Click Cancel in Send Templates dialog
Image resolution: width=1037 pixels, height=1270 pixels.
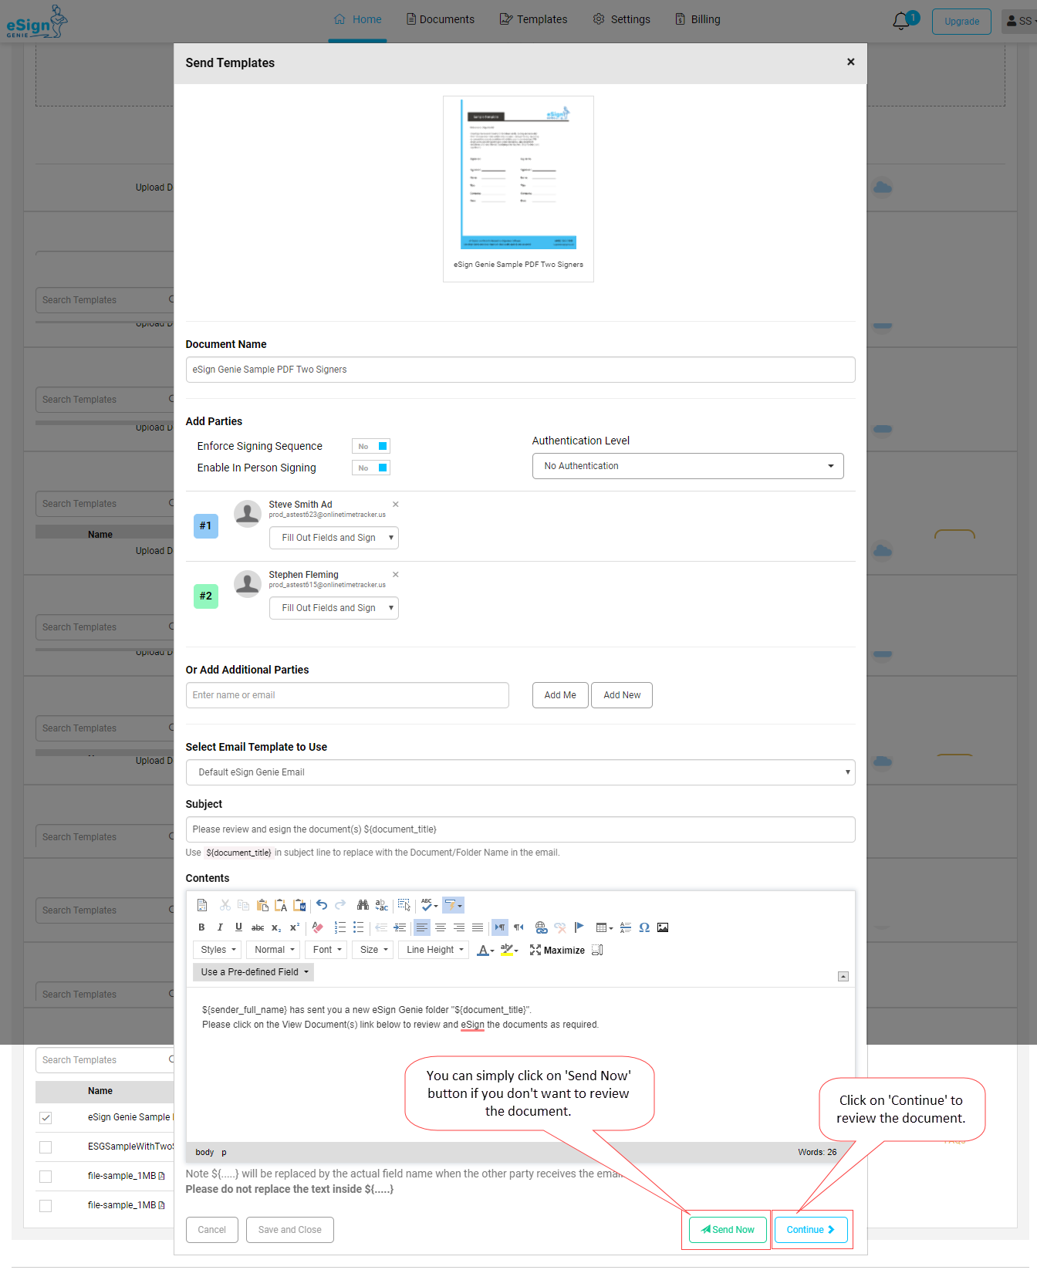point(211,1230)
